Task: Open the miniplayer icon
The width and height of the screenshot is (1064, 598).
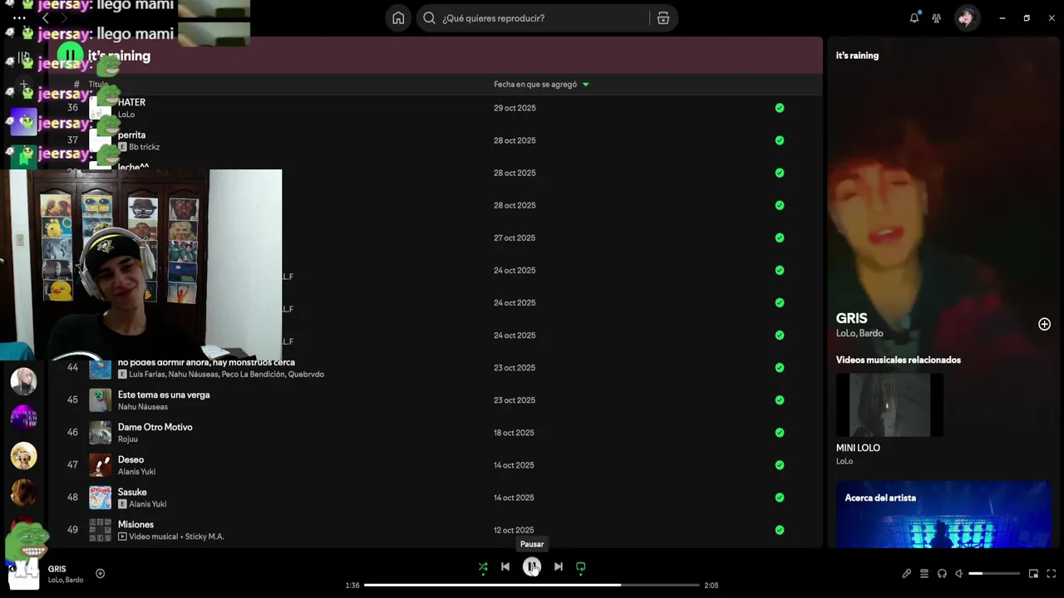Action: point(1033,573)
